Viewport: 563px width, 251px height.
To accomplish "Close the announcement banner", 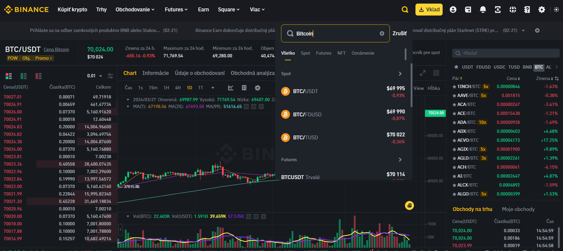I will 537,30.
